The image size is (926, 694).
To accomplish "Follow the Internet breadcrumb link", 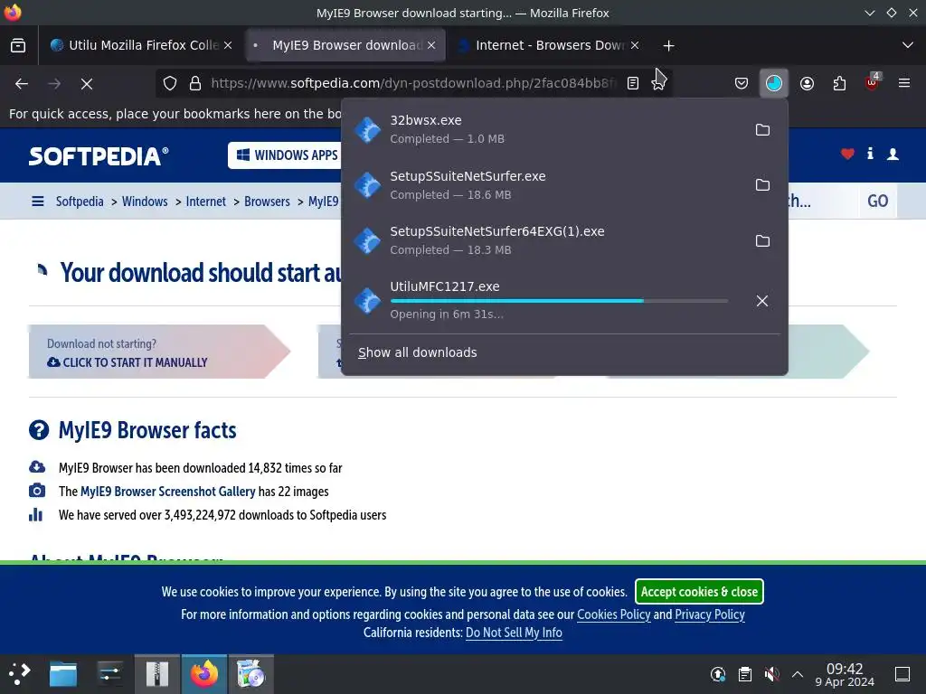I will pos(205,202).
